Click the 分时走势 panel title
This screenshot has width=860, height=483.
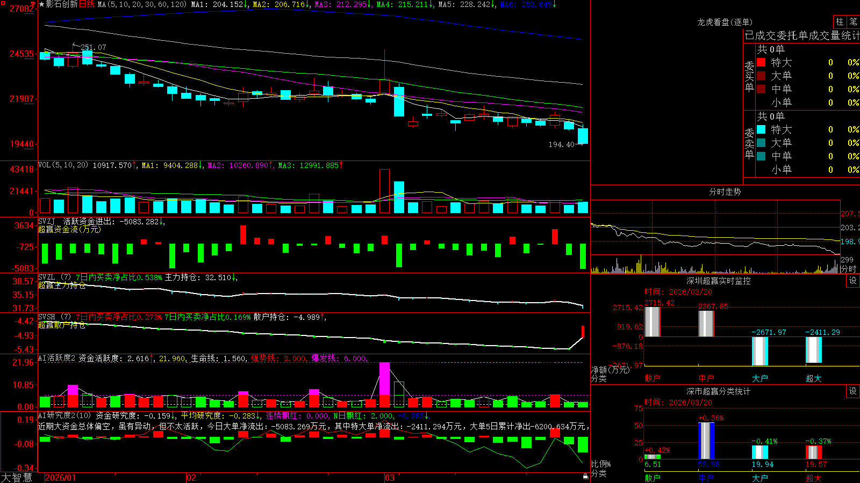(725, 192)
